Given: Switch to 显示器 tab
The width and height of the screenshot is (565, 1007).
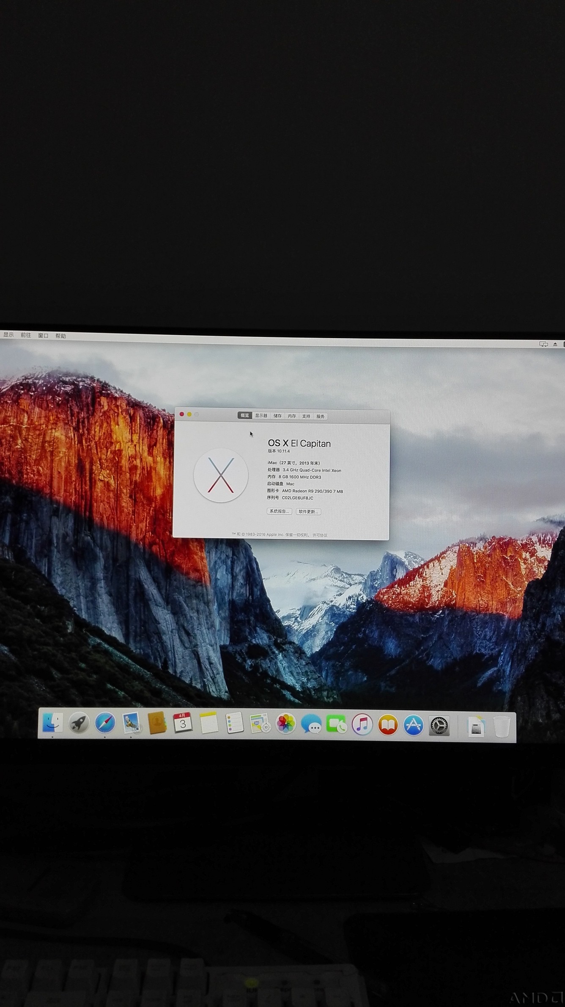Looking at the screenshot, I should coord(261,416).
